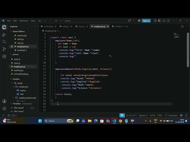Open the Extensions view
Image resolution: width=190 pixels, height=142 pixels.
pos(4,57)
